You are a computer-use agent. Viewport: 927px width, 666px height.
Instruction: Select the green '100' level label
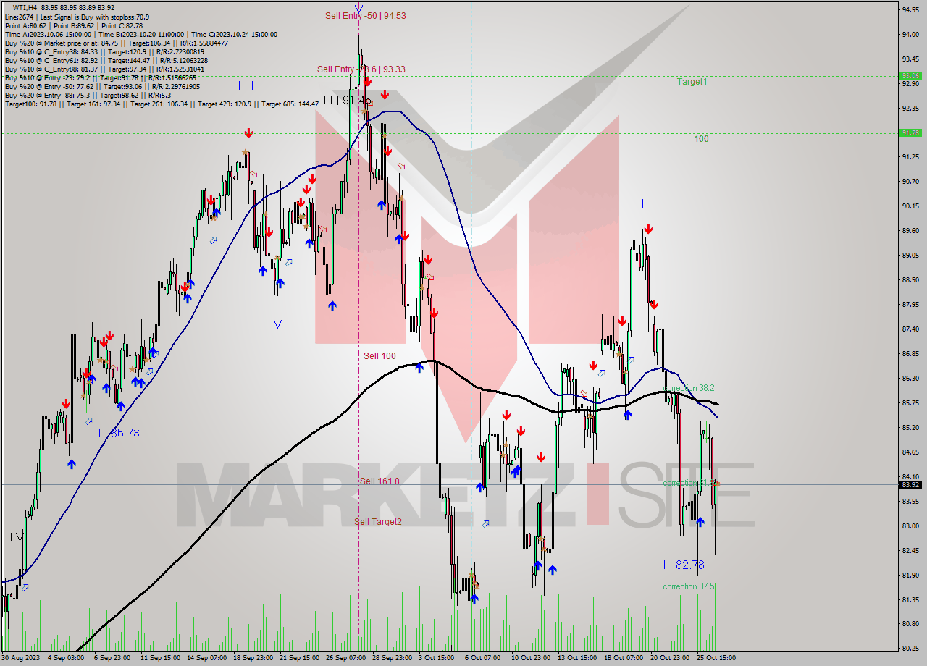[x=701, y=138]
